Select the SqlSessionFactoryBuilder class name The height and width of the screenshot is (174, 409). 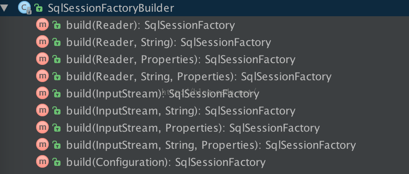pyautogui.click(x=111, y=8)
